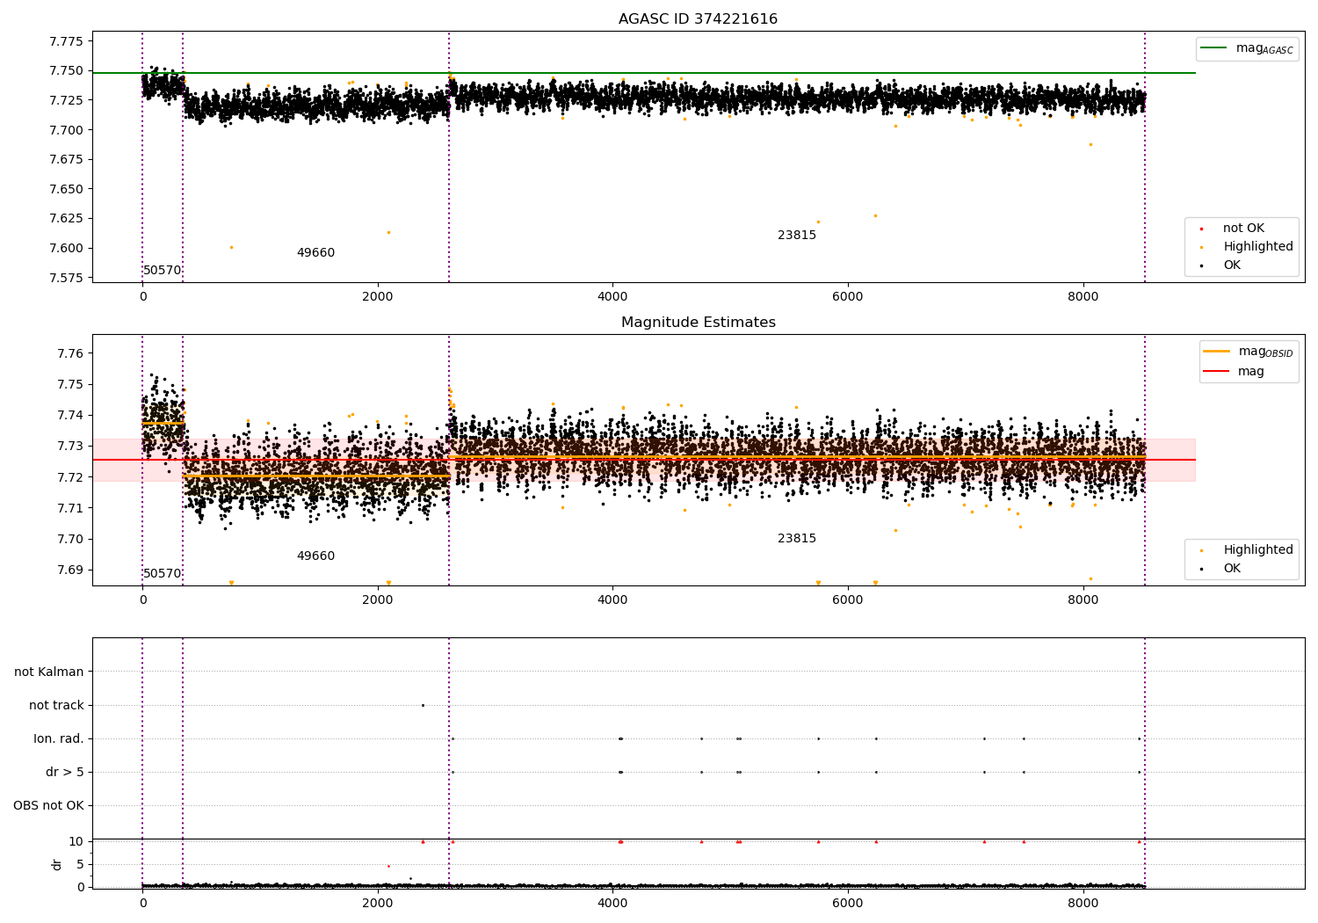Click the '7.73' tick on middle plot y-axis

(x=70, y=447)
